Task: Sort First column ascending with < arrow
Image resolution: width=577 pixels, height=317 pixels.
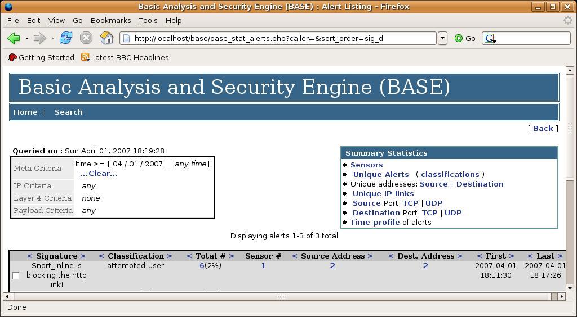Action: point(480,256)
